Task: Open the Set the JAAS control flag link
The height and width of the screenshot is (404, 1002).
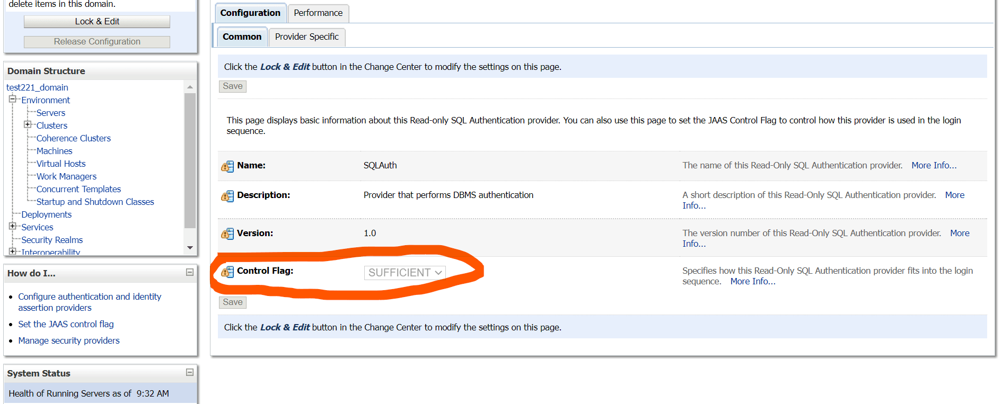Action: [66, 324]
